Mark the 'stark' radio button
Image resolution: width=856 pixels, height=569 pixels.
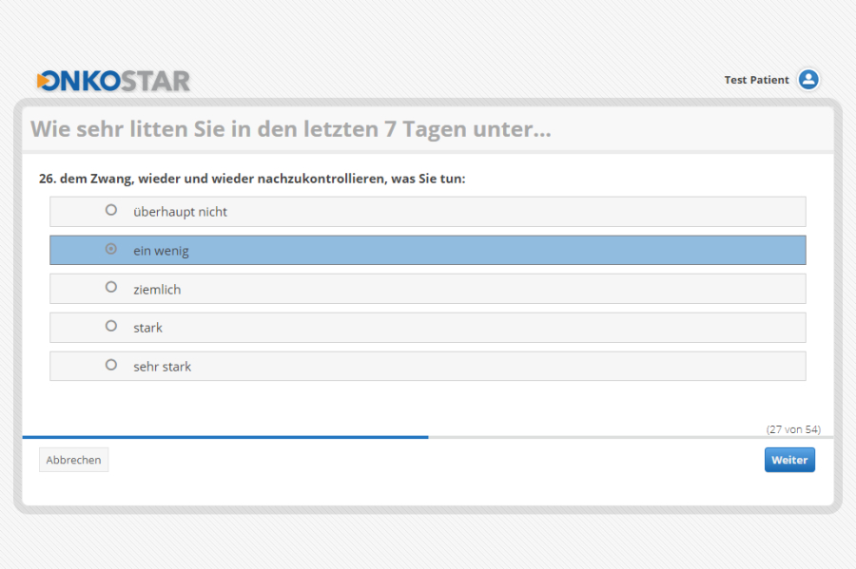tap(111, 326)
